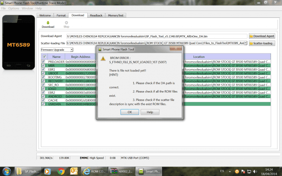
Task: Click the volume speaker tray icon
Action: (x=255, y=171)
